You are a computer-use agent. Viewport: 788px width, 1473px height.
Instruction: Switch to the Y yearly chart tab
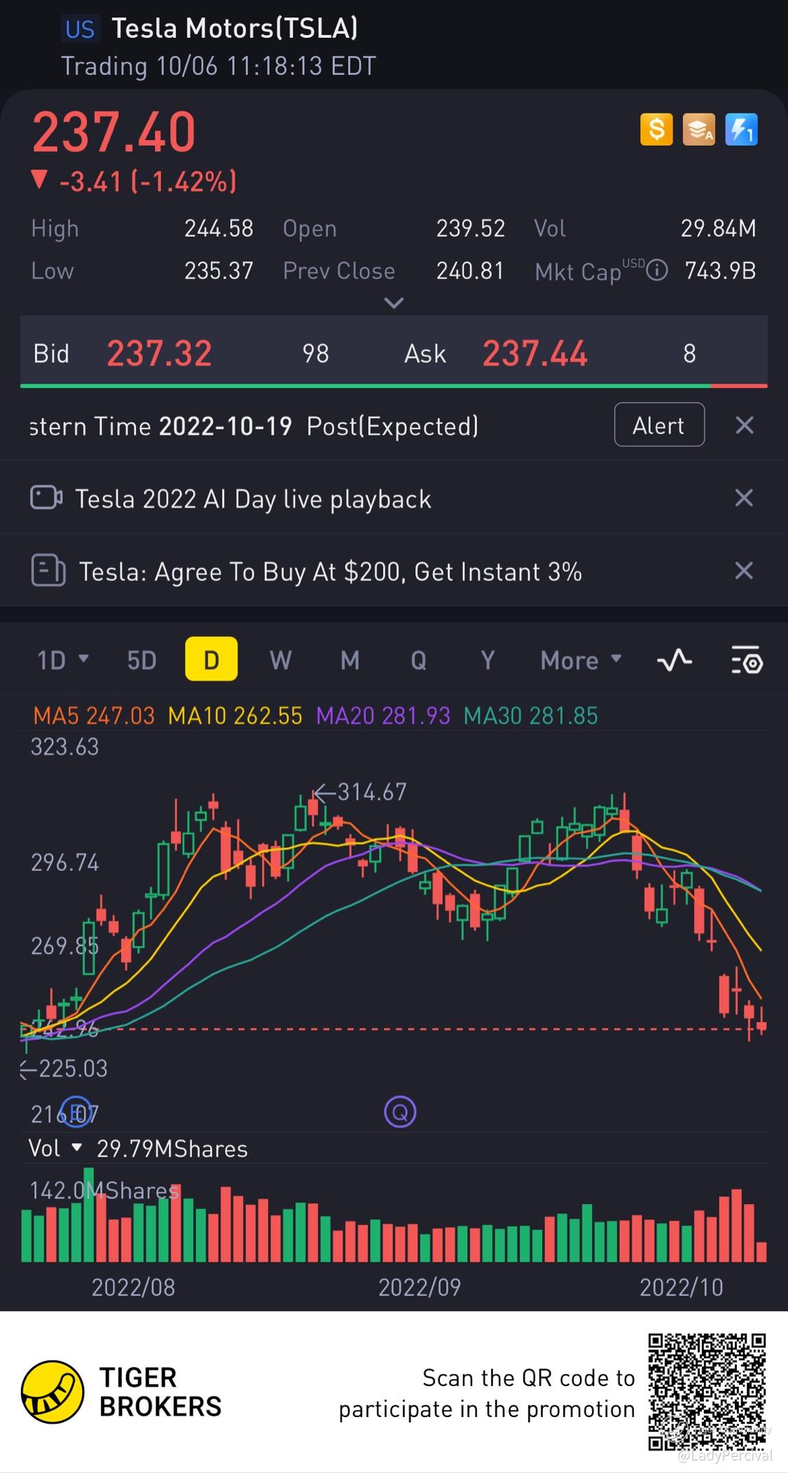(x=488, y=660)
